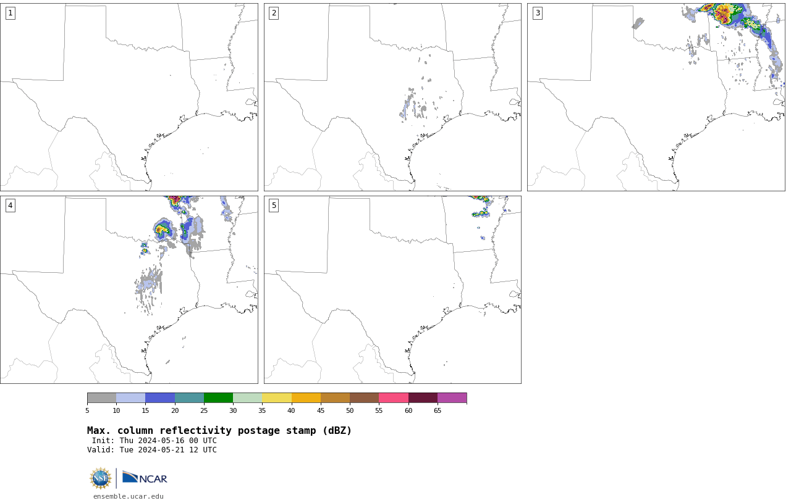Click the tan-brown 45-50 dBZ swatch
This screenshot has height=503, width=791.
[336, 398]
